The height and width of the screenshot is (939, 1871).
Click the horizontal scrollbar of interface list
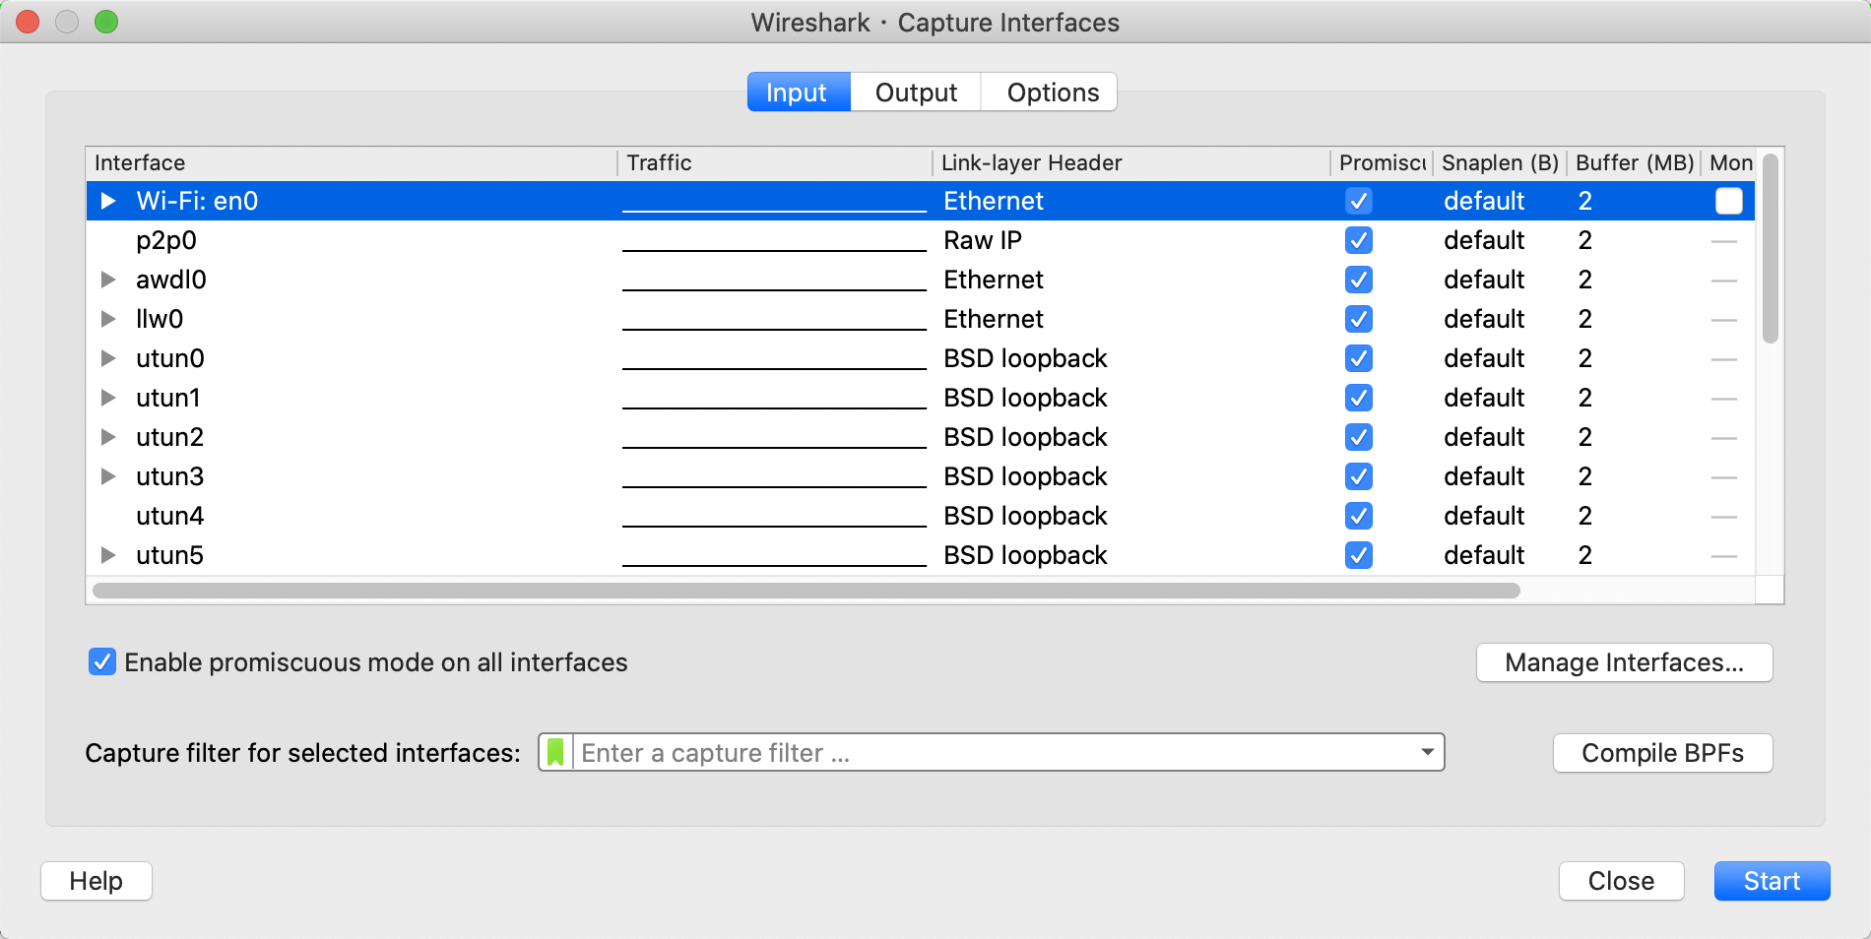pyautogui.click(x=806, y=591)
